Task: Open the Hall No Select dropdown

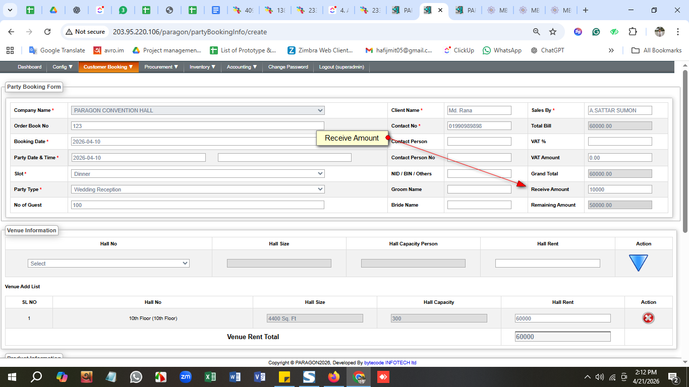Action: (108, 264)
